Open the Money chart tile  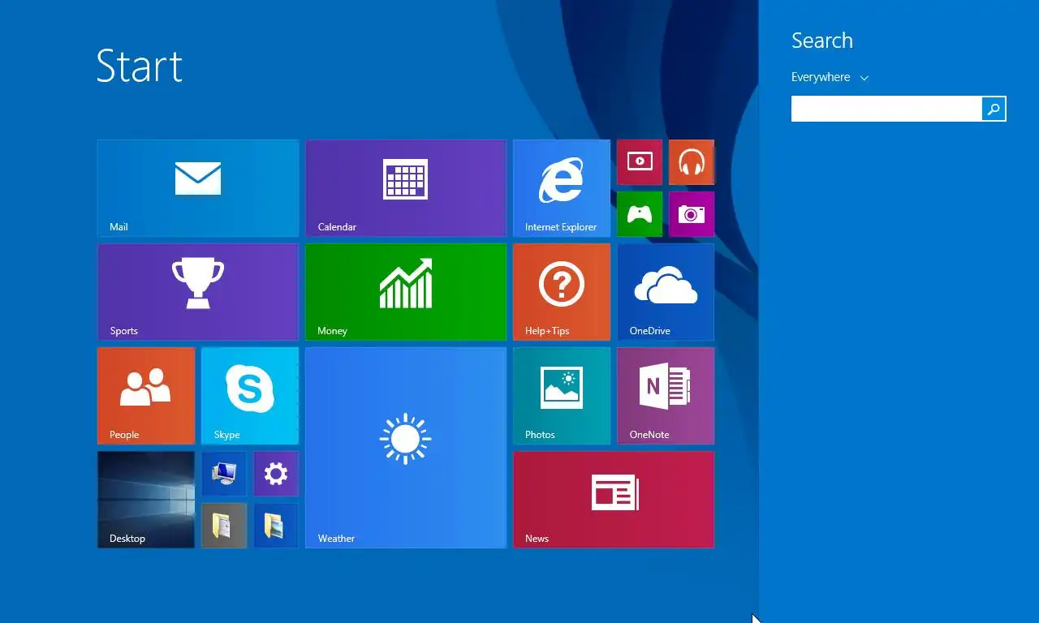click(406, 292)
